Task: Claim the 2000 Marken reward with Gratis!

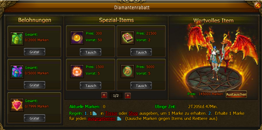Action: pos(34,52)
